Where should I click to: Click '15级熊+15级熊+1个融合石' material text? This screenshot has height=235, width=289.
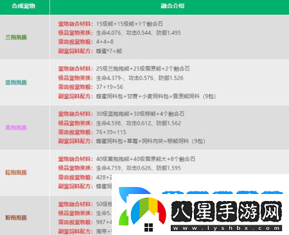pyautogui.click(x=130, y=24)
